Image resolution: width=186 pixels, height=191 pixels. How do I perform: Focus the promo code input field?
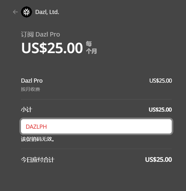coord(96,126)
